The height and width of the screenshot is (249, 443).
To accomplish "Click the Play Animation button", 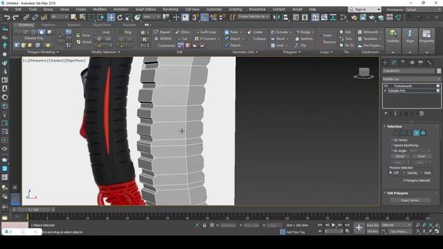I will pos(334,225).
